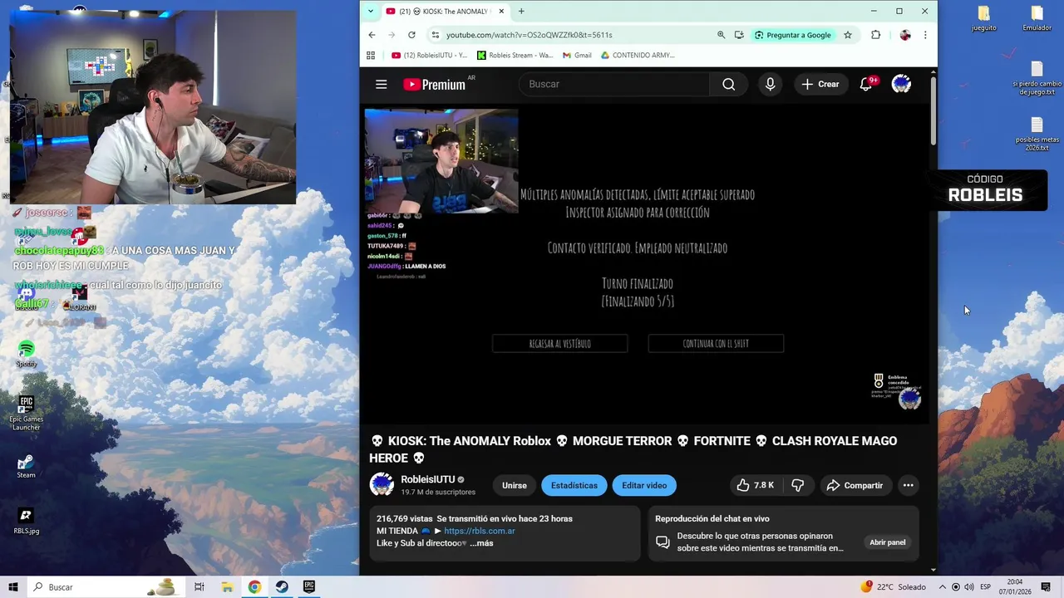The image size is (1064, 598).
Task: Open the YouTube guide hamburger menu
Action: coord(381,84)
